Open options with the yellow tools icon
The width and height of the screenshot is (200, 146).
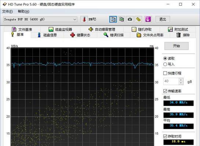[138, 19]
